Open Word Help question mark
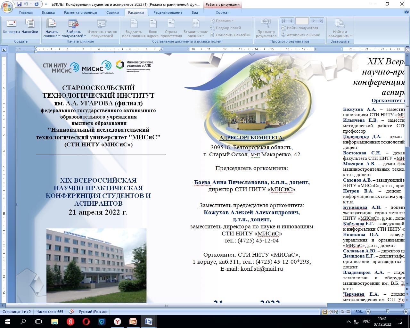Image resolution: width=410 pixels, height=328 pixels. click(406, 12)
